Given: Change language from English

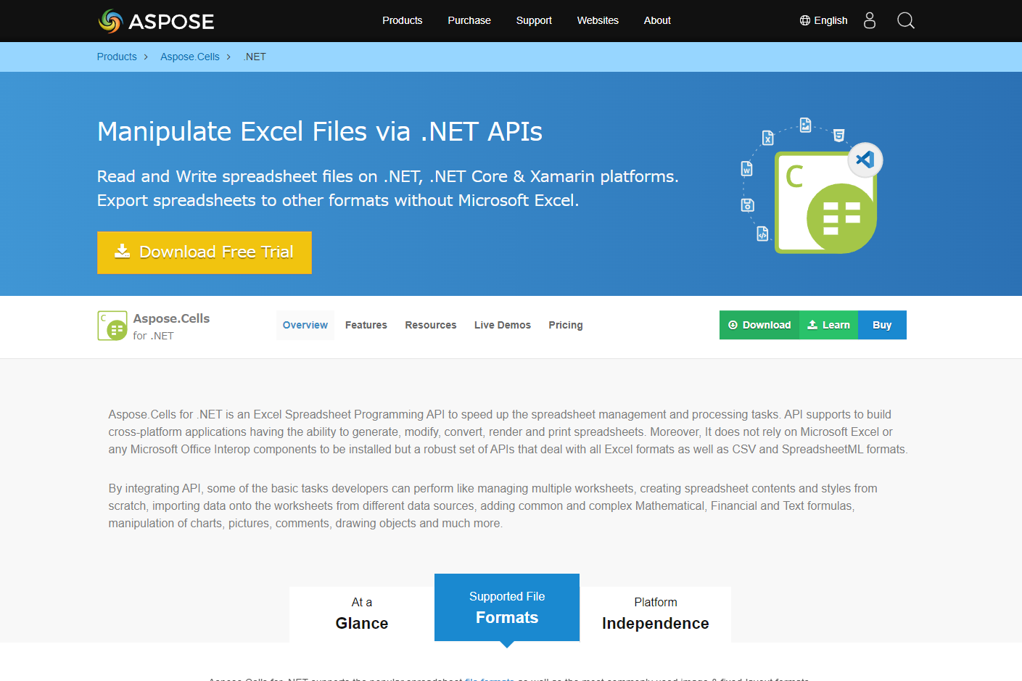Looking at the screenshot, I should (x=823, y=20).
